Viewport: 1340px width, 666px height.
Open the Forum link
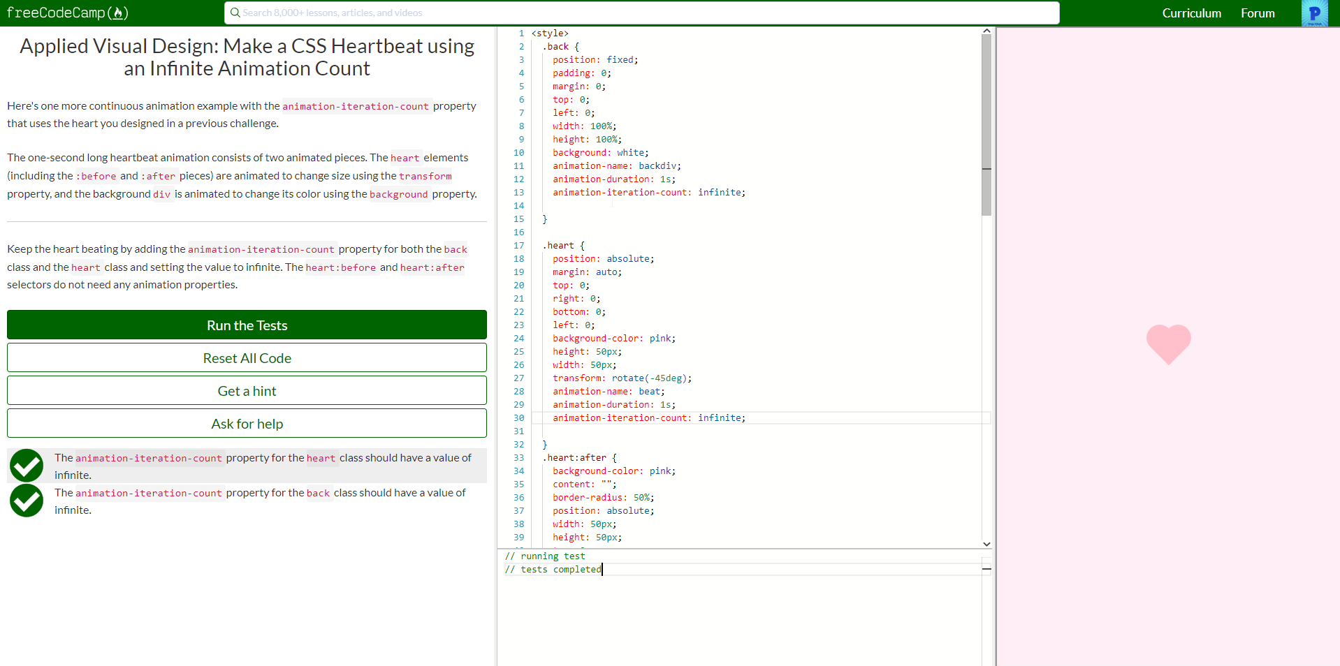click(x=1258, y=13)
